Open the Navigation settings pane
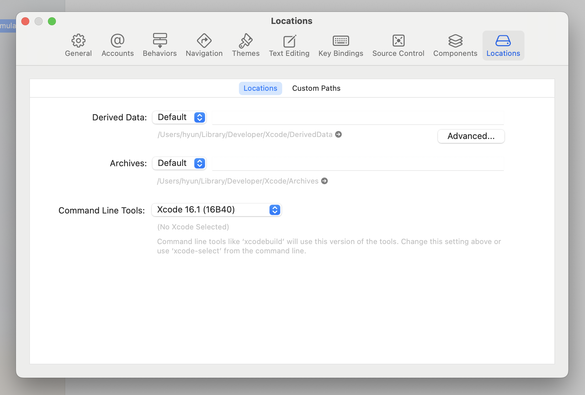This screenshot has height=395, width=585. [x=204, y=46]
